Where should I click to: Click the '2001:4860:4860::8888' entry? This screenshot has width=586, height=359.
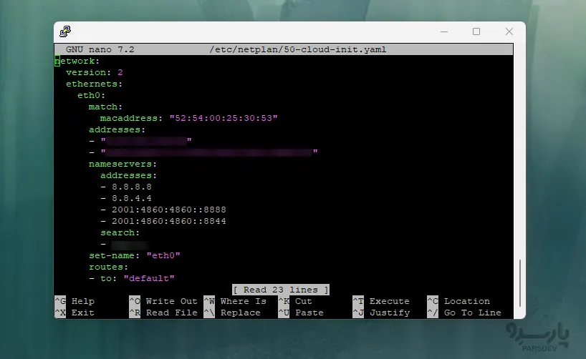pos(169,210)
